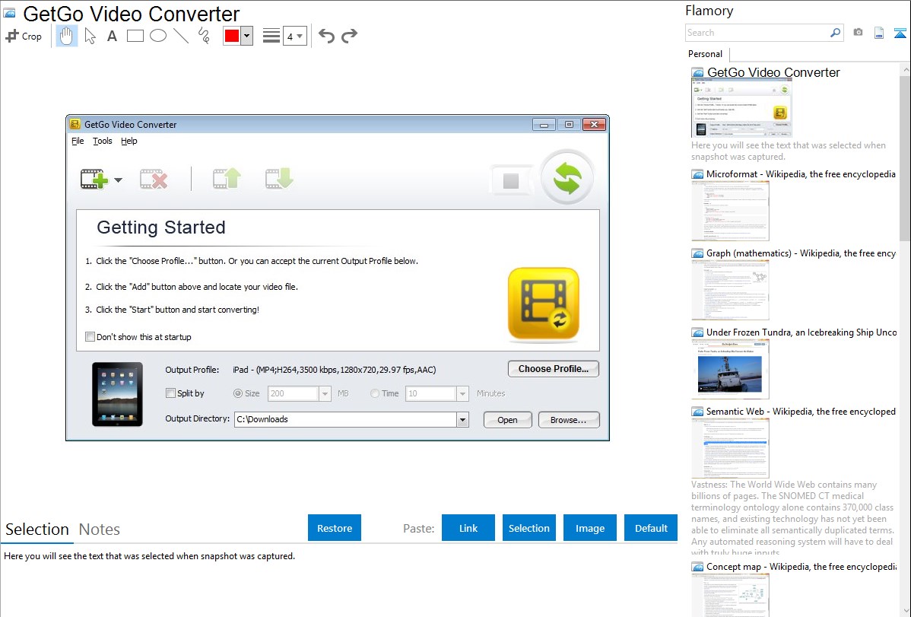
Task: Open Semantic Web - Wikipedia snapshot title
Action: click(801, 412)
